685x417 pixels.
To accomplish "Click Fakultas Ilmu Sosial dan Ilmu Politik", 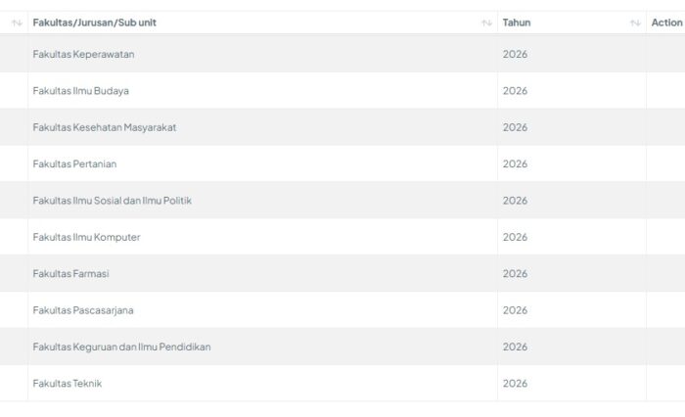I will [x=112, y=201].
